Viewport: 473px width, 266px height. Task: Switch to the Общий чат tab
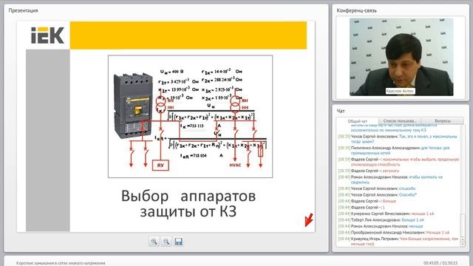click(358, 121)
